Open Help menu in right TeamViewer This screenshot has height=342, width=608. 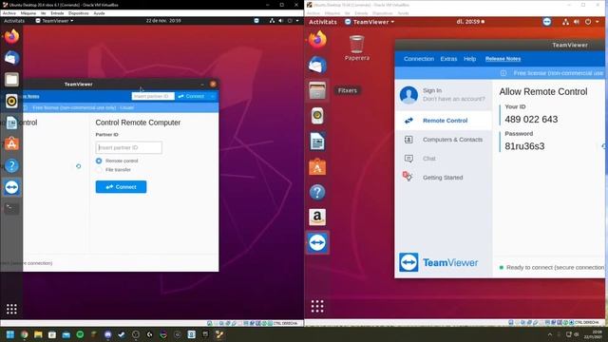coord(469,59)
